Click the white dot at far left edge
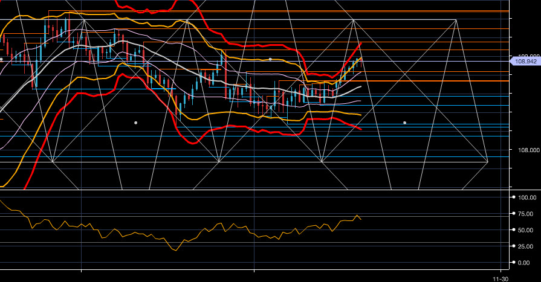541x282 pixels. (2, 59)
